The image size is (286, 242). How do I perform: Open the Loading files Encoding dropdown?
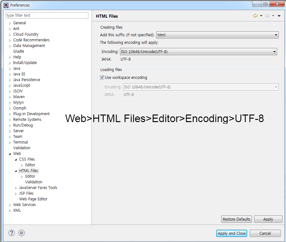(x=201, y=87)
